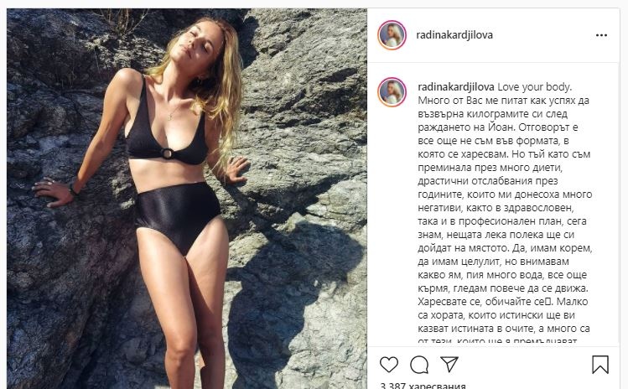The image size is (628, 389).
Task: Click the caption line 'знам, нещата лека полека'
Action: pos(496,235)
